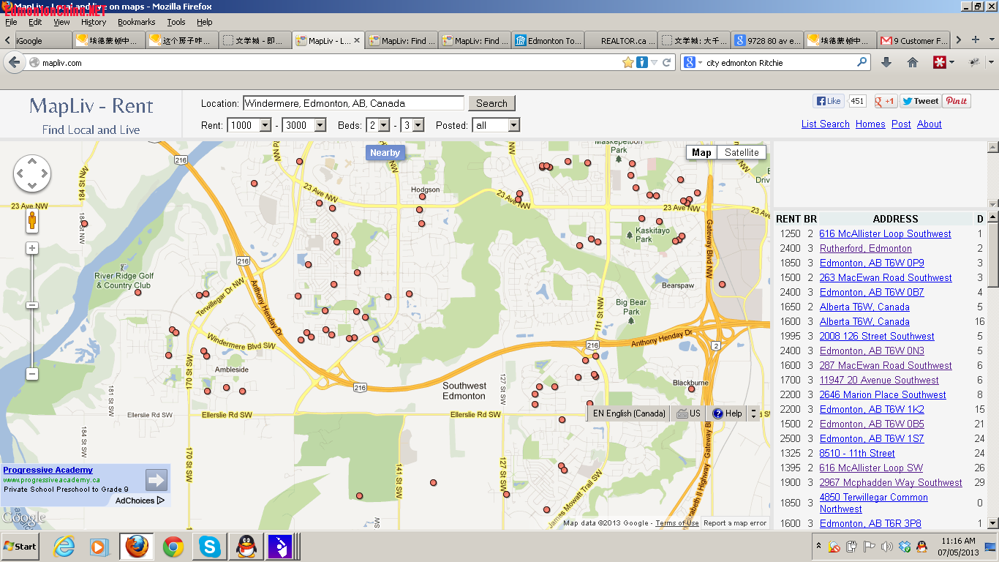Screen dimensions: 999x562
Task: Click the Nearby button on the map
Action: [385, 153]
